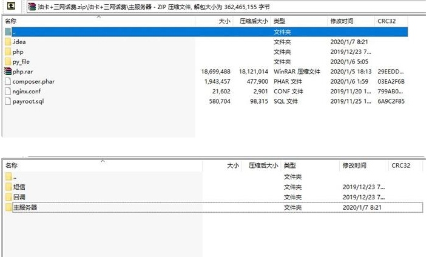Click the 21,602 size of nginx.conf

pyautogui.click(x=221, y=92)
